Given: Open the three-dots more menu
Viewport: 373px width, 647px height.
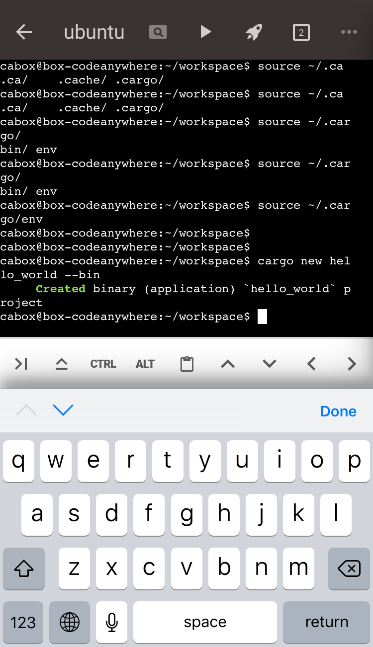Looking at the screenshot, I should (x=349, y=32).
